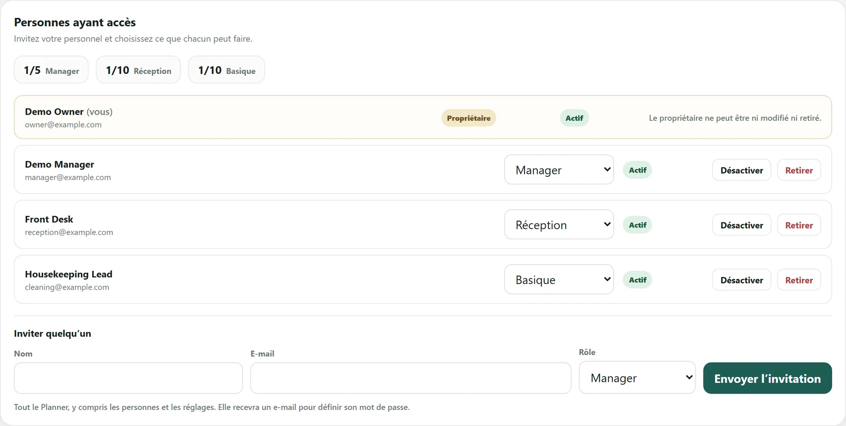Screen dimensions: 846x426
Task: Remove the Front Desk user
Action: (799, 225)
